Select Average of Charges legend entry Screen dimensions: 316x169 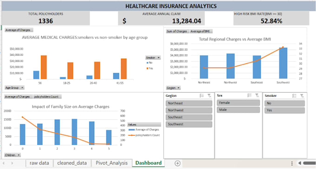click(x=144, y=129)
